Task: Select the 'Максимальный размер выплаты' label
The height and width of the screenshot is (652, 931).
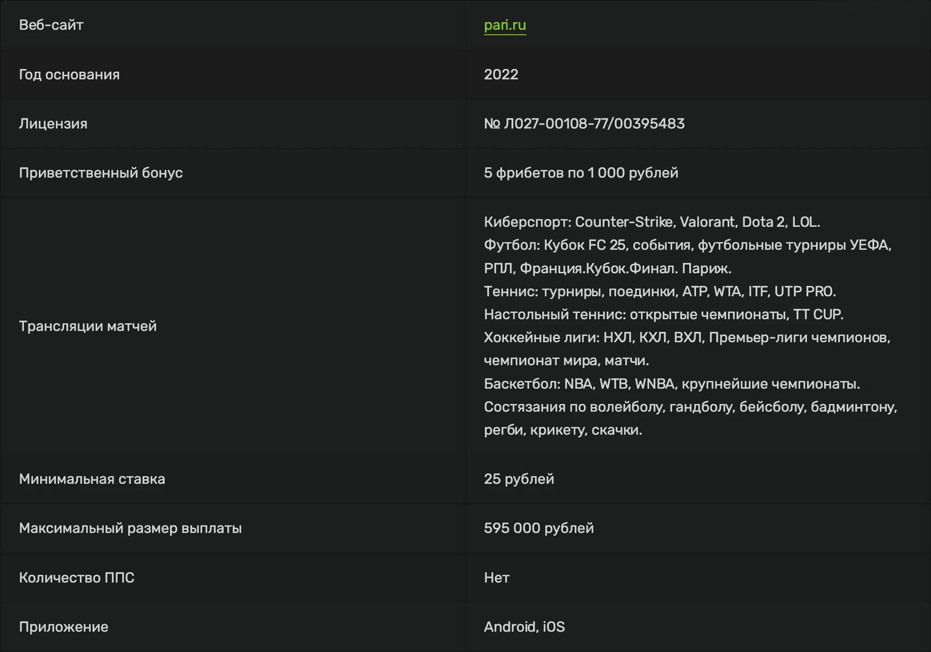Action: pyautogui.click(x=130, y=528)
